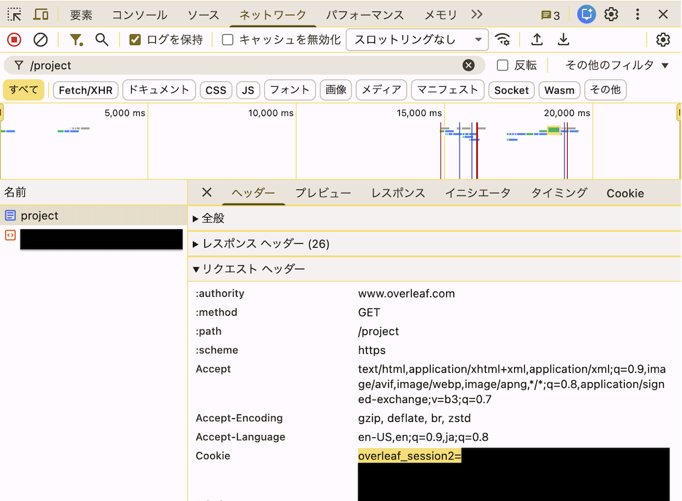Screen dimensions: 682x501
Task: Open the network search icon
Action: point(101,40)
